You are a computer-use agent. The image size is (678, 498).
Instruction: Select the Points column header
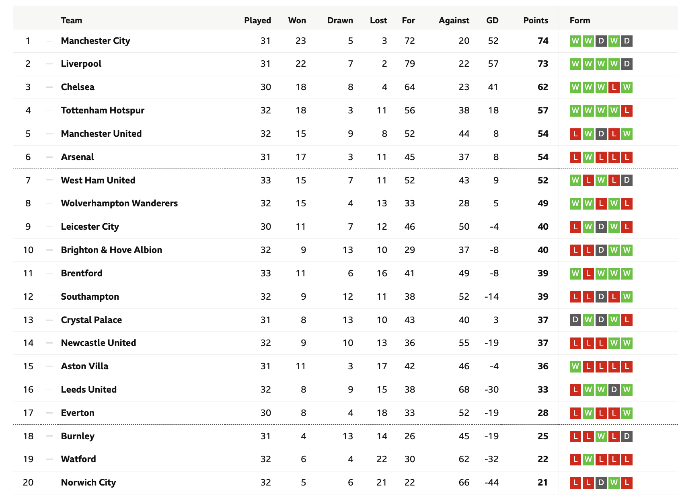click(536, 21)
